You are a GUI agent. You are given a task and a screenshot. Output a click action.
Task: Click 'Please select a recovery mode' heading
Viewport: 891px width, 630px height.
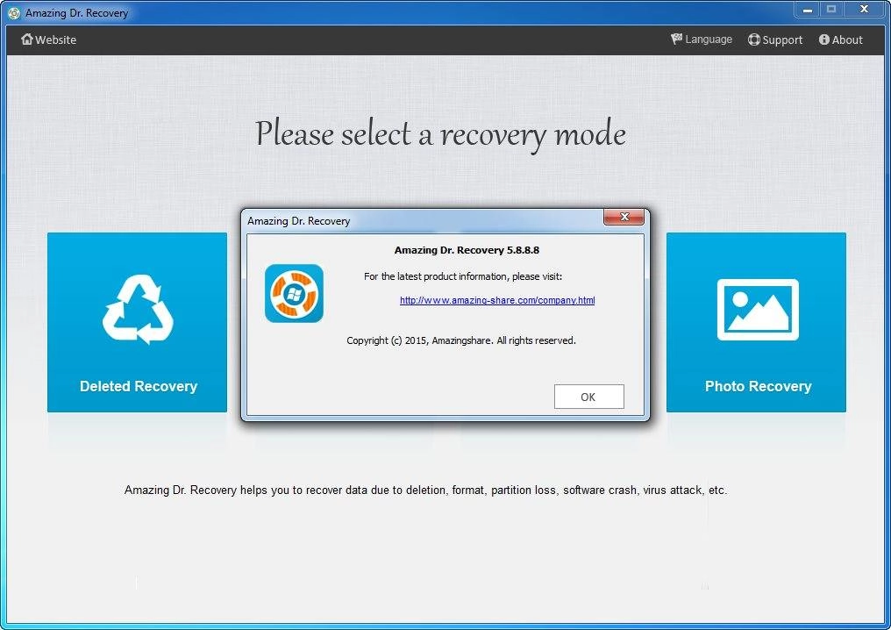tap(440, 135)
